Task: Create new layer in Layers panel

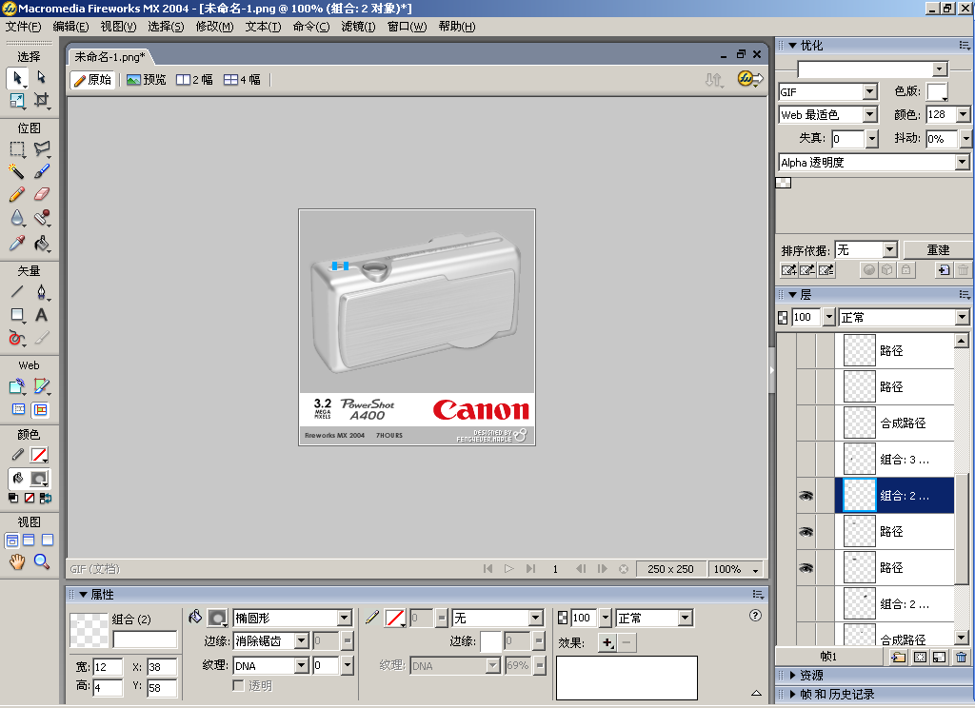Action: tap(898, 657)
